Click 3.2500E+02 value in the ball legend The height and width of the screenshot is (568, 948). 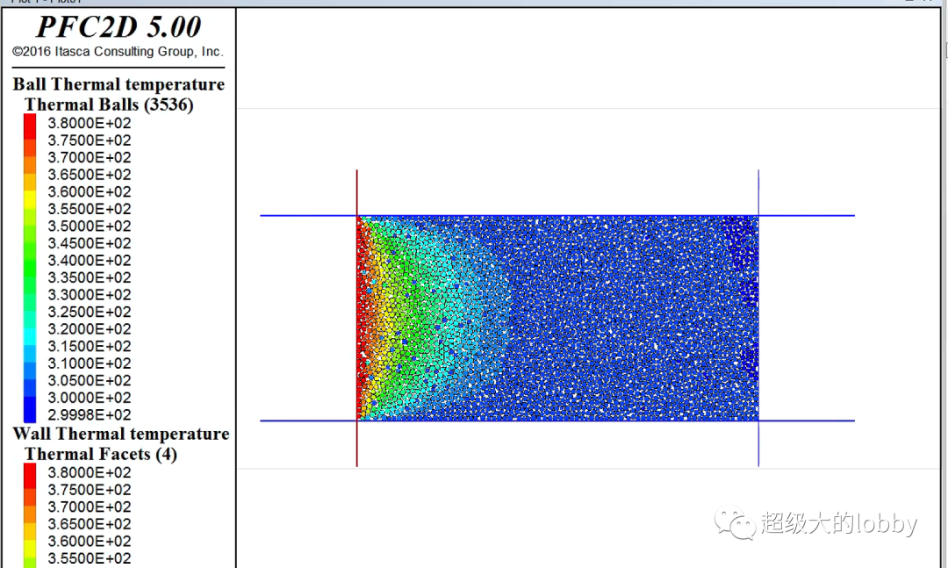pyautogui.click(x=90, y=313)
